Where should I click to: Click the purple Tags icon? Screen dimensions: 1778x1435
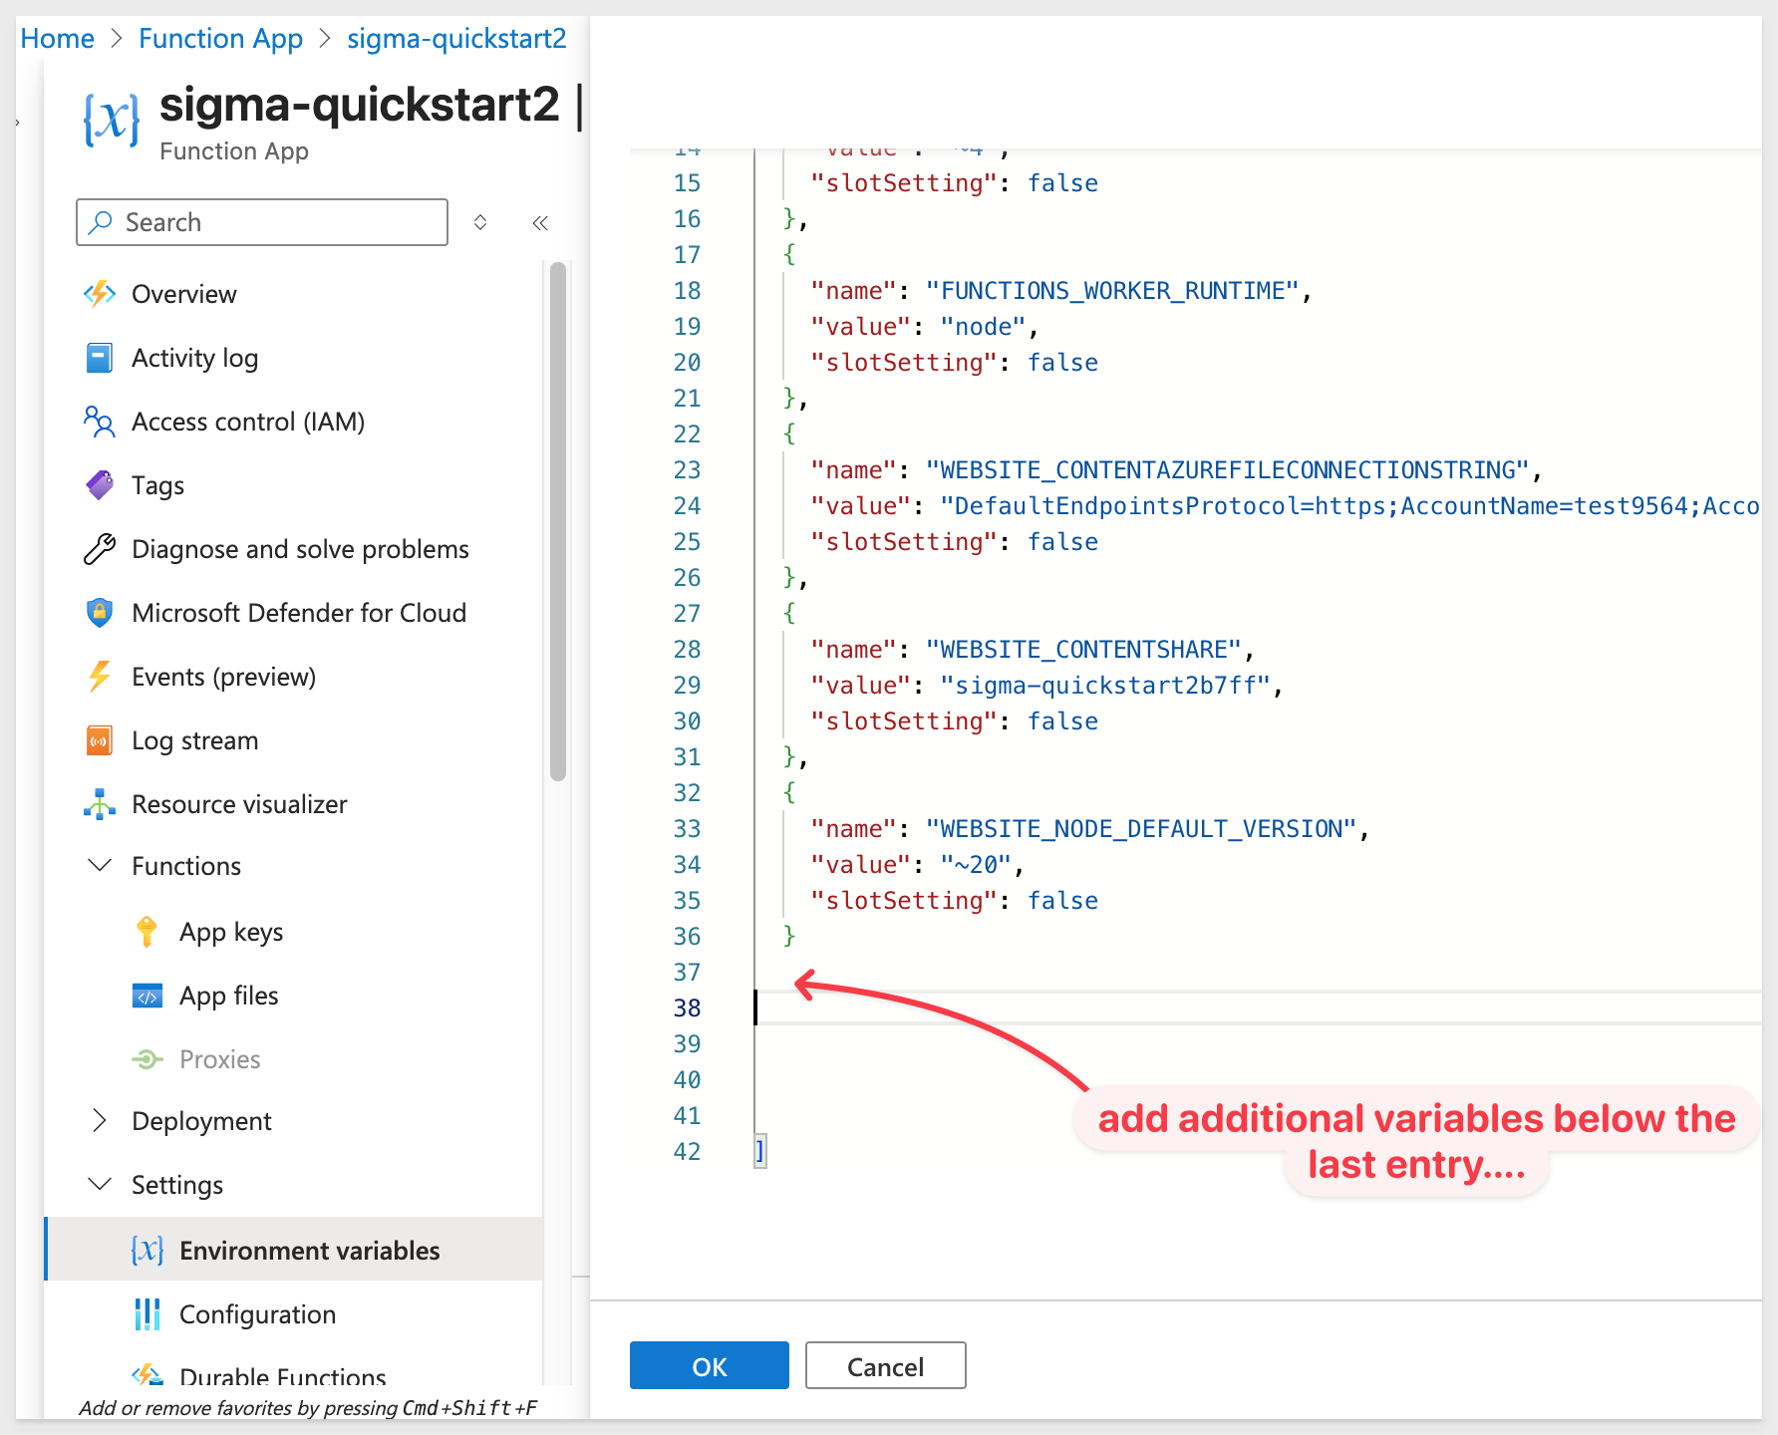pos(100,485)
